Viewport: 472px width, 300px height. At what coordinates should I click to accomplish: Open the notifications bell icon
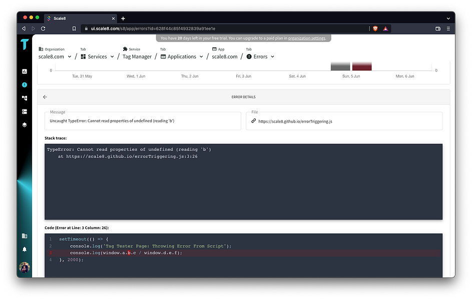[25, 249]
